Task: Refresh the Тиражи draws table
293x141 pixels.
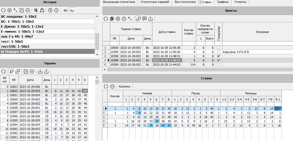Action: click(x=3, y=71)
